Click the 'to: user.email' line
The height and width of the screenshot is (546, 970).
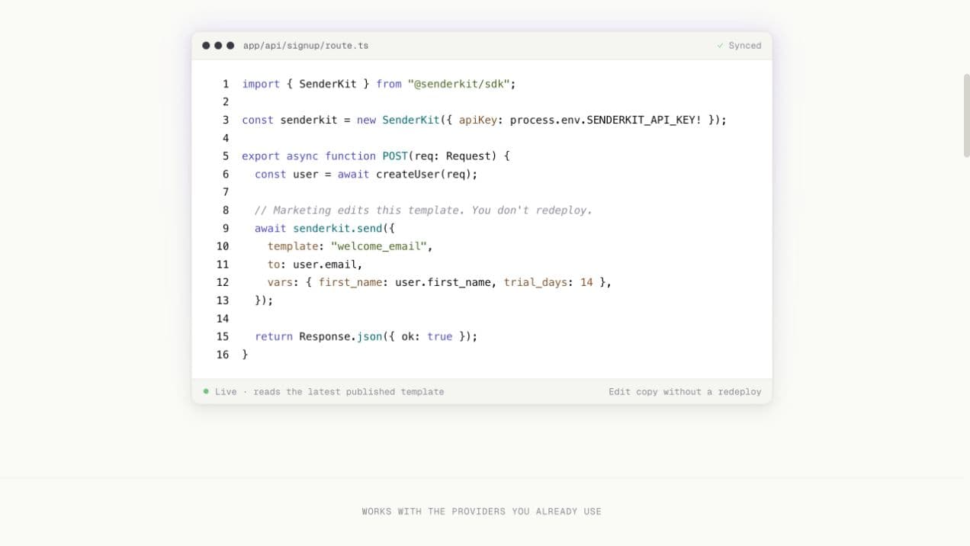pyautogui.click(x=315, y=264)
